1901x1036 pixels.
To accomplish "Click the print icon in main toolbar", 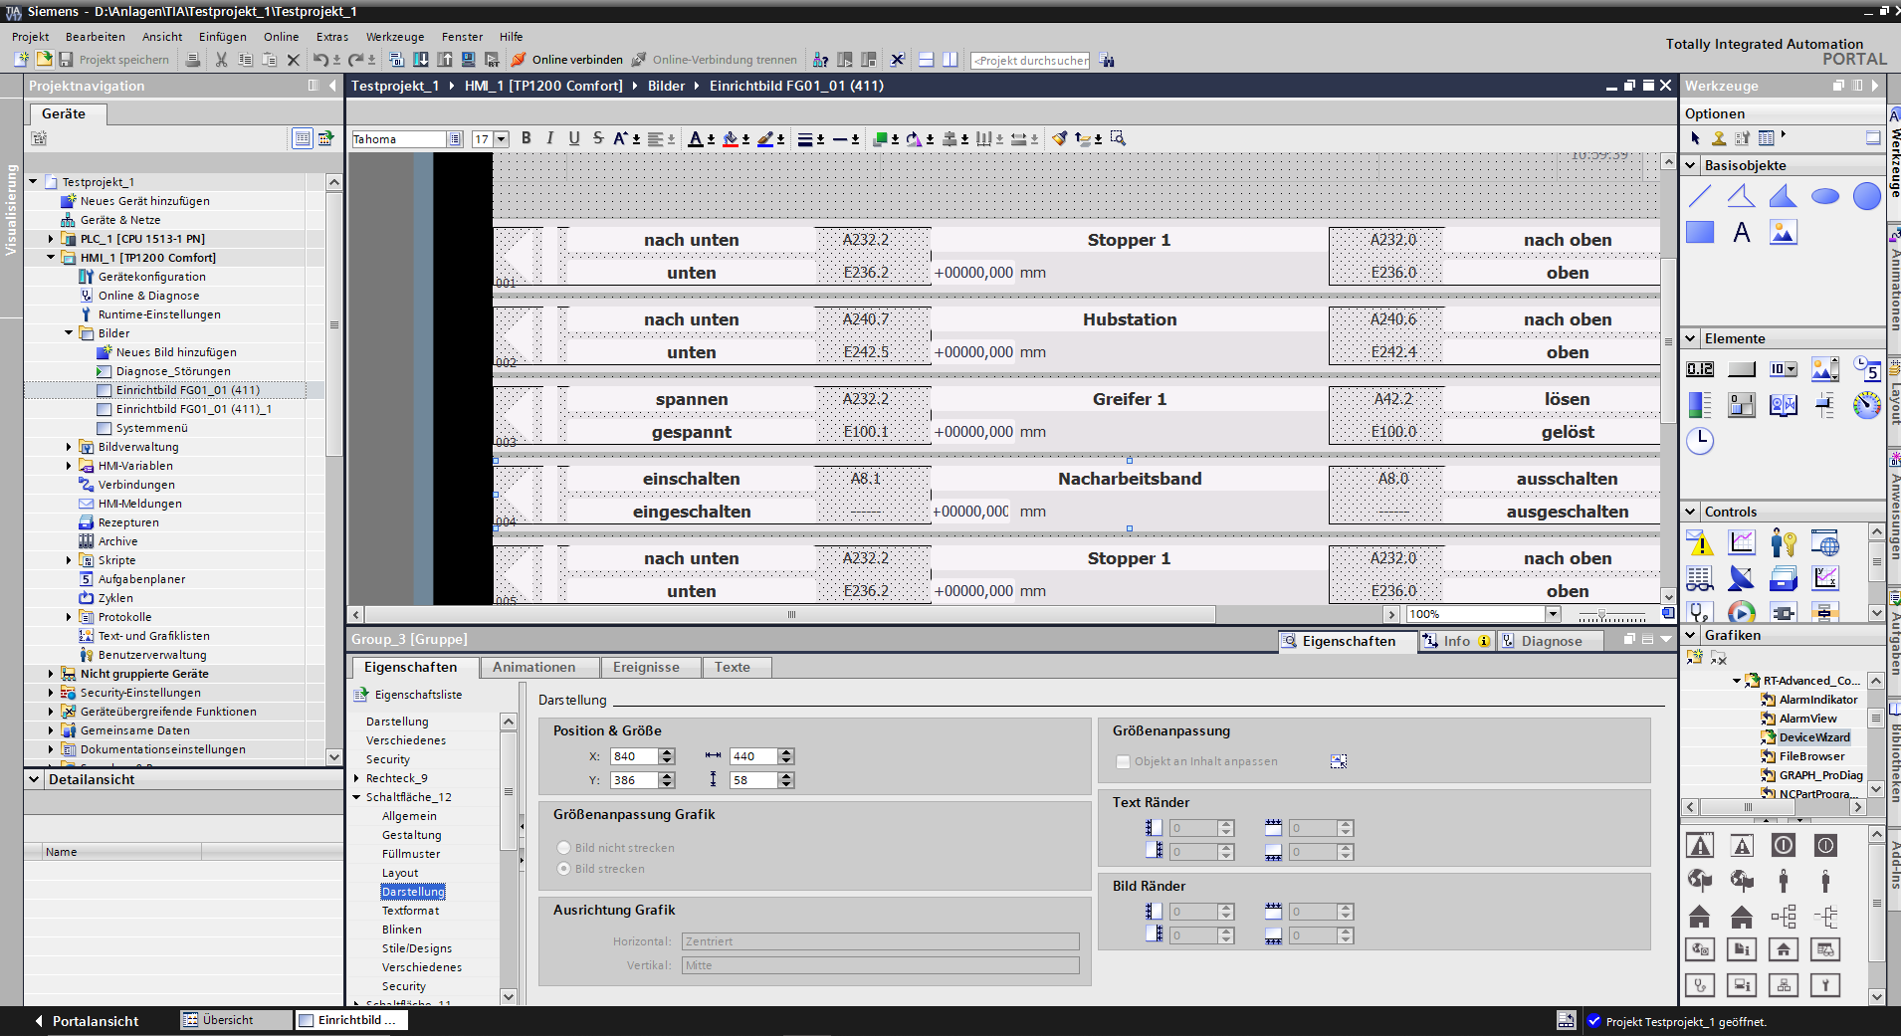I will [193, 60].
